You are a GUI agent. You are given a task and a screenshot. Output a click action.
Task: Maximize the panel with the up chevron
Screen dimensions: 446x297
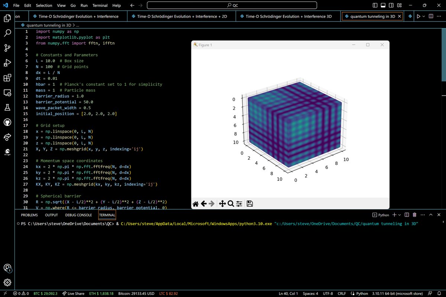(x=431, y=215)
